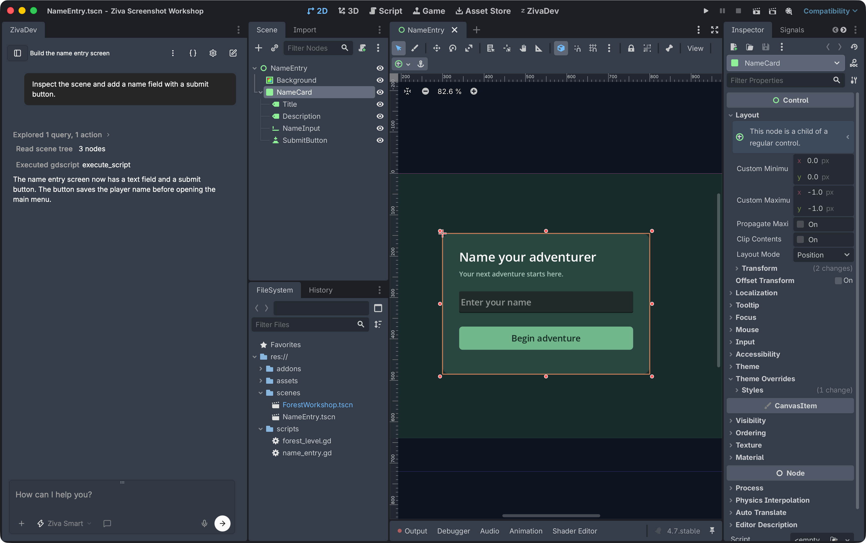Toggle FileSystem split mode icon
This screenshot has width=866, height=543.
point(378,308)
